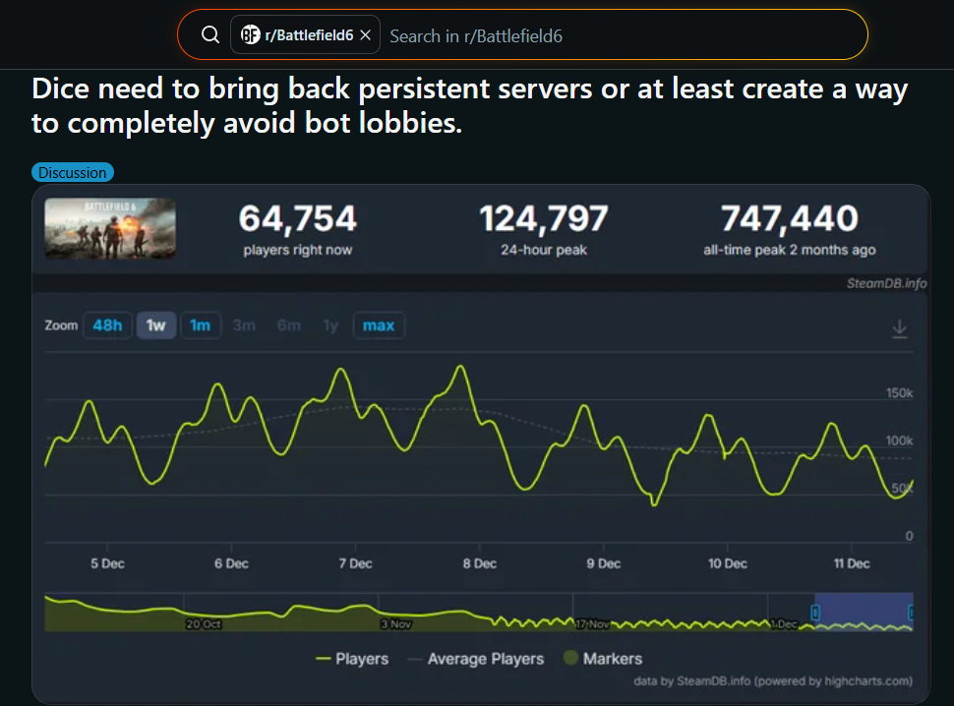Set chart zoom to 6m
This screenshot has width=954, height=706.
(289, 325)
